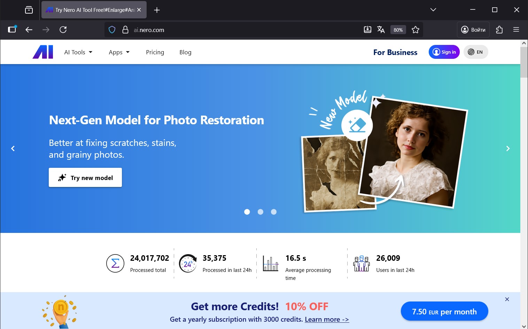Click the Sign in button
Screen dimensions: 528x329
[444, 52]
